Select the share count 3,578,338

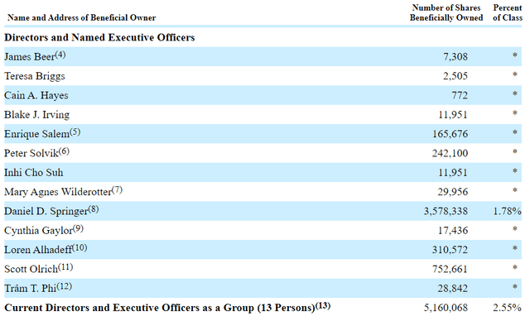tap(446, 211)
